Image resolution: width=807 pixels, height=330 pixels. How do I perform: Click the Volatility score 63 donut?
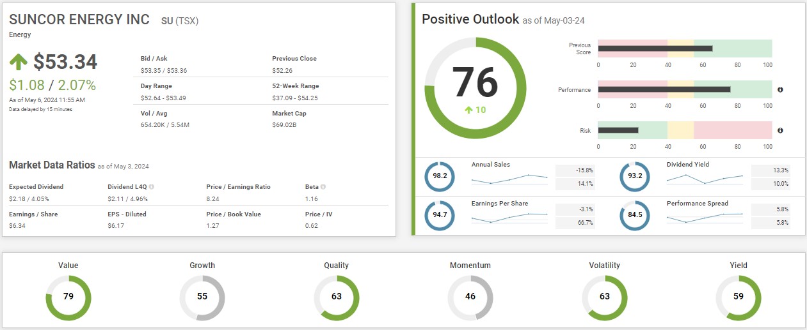tap(605, 297)
